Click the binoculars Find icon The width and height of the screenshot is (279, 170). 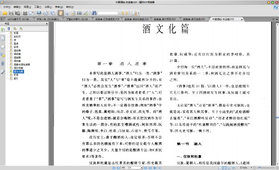tap(94, 13)
